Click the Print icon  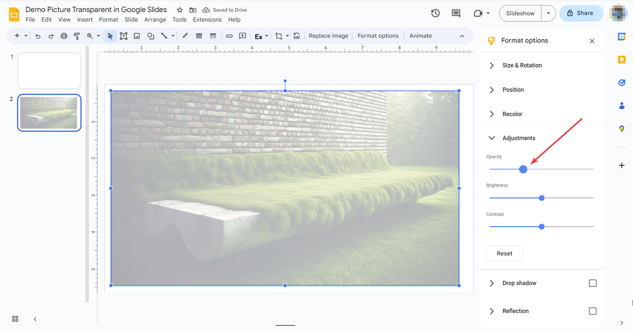(x=63, y=35)
